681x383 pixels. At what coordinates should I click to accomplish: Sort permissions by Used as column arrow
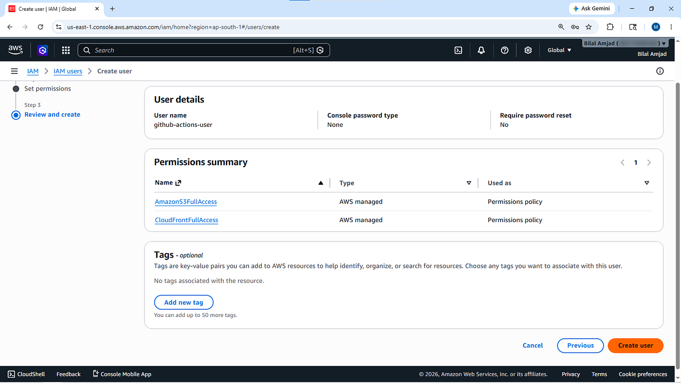(x=646, y=183)
